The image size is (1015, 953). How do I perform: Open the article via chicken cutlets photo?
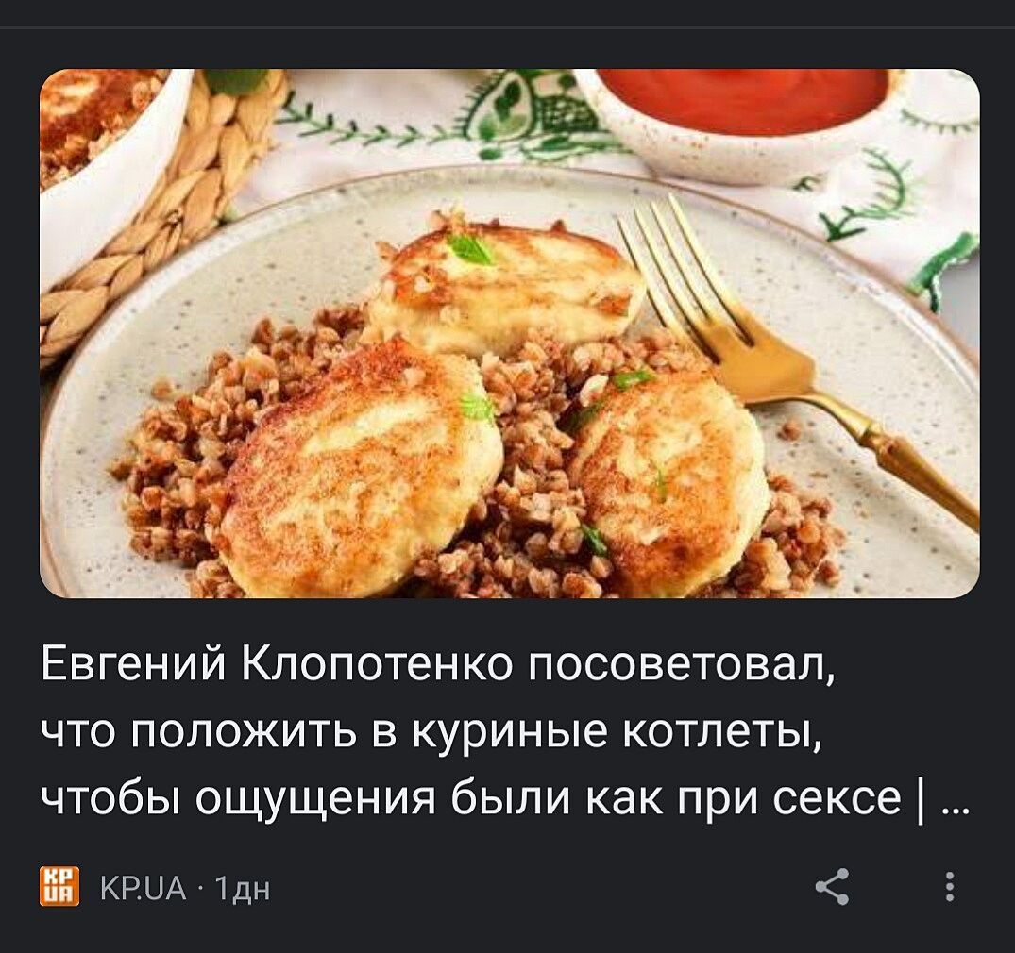(x=510, y=333)
